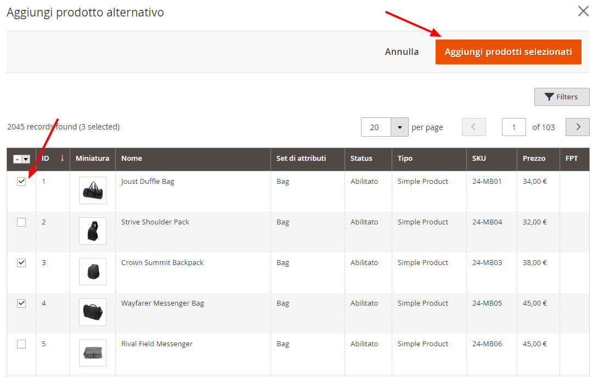Sort by Prezzo column header

tap(538, 159)
